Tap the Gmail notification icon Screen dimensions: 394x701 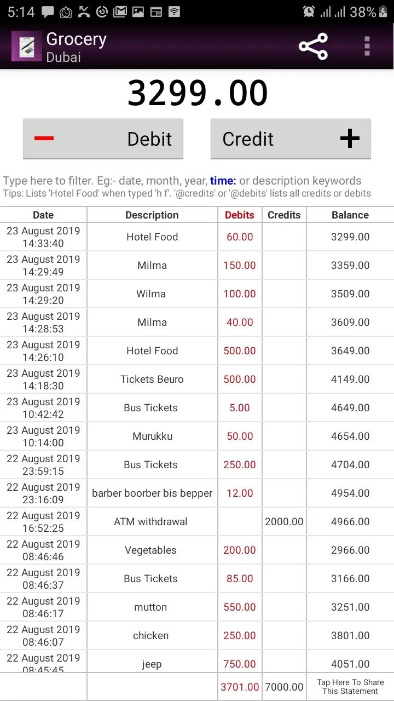point(120,12)
